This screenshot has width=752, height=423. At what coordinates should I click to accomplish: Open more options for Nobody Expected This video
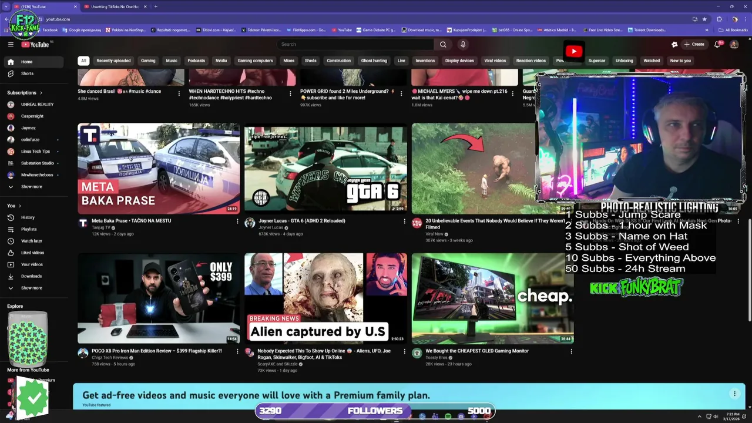tap(404, 351)
